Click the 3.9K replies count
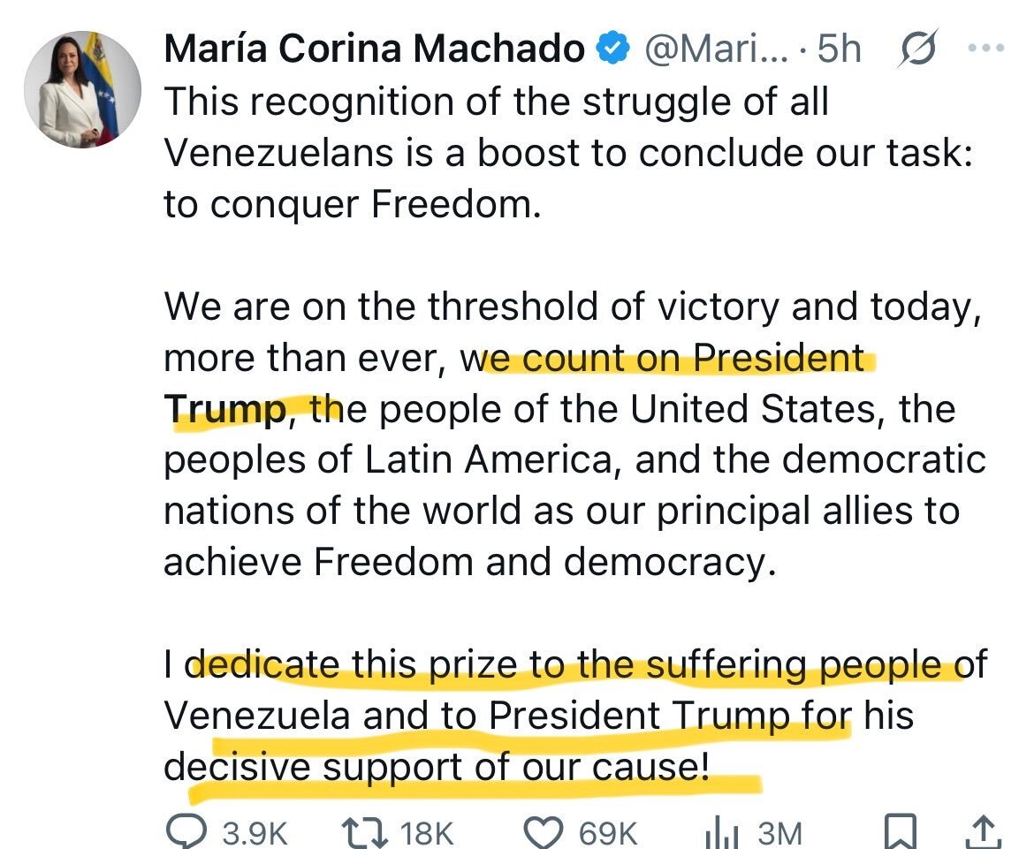 (x=255, y=832)
